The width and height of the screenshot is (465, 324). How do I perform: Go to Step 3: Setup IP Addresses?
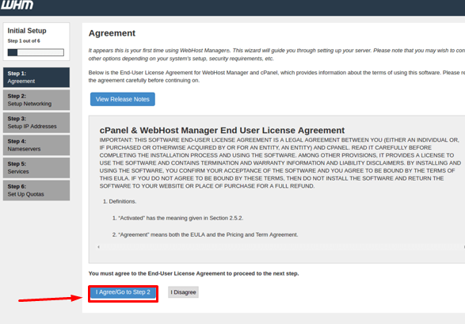pos(36,123)
